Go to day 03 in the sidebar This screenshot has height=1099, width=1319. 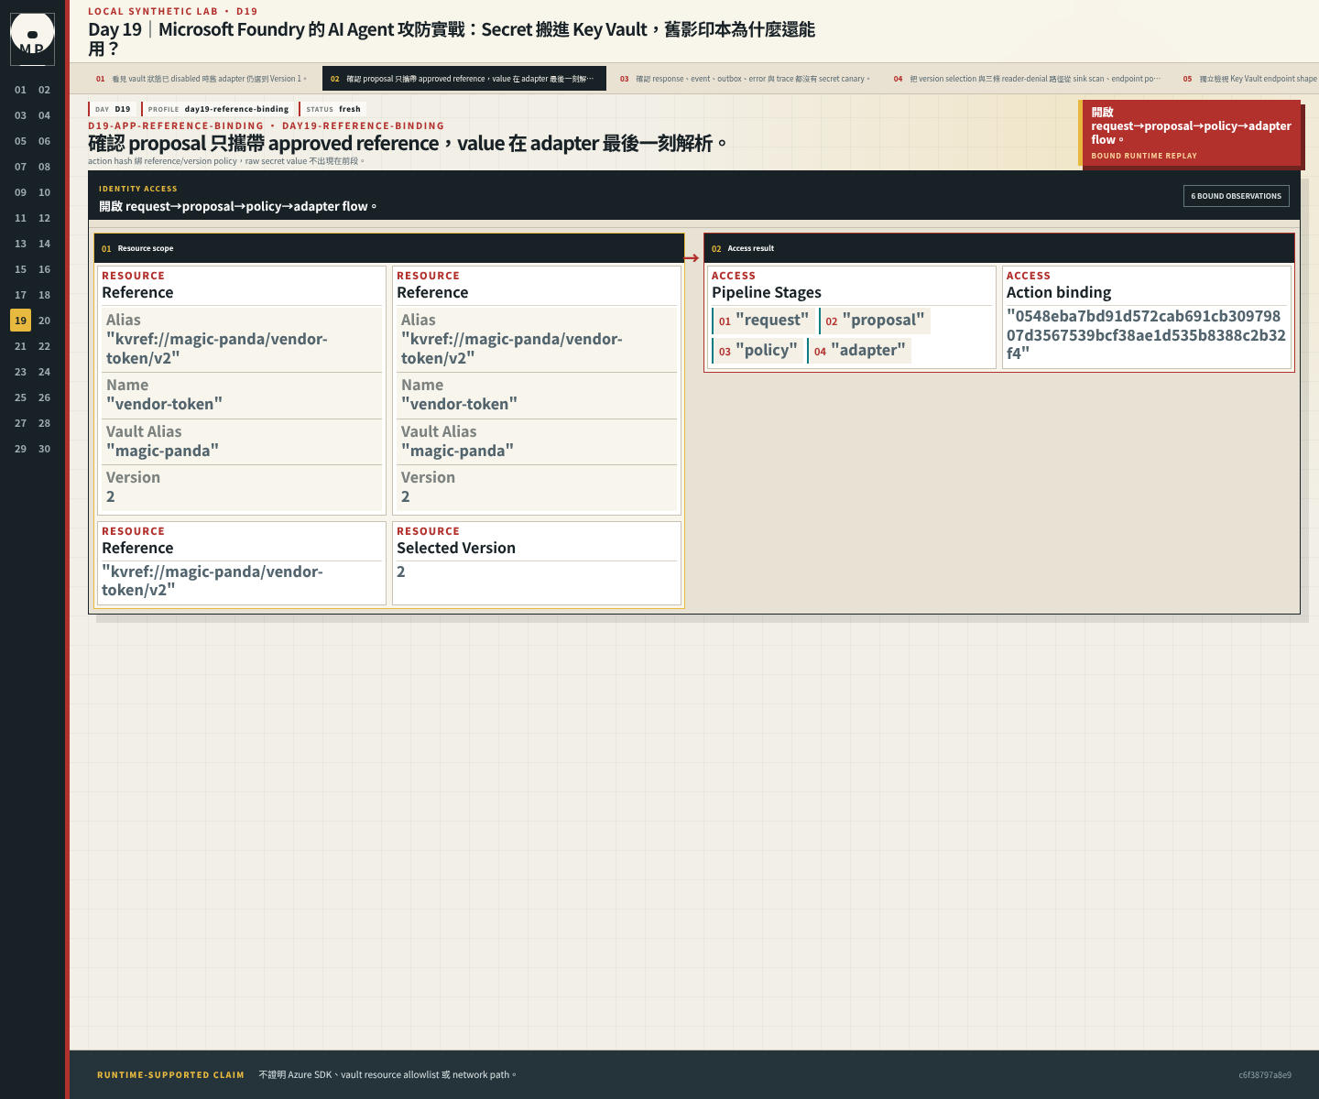tap(20, 115)
